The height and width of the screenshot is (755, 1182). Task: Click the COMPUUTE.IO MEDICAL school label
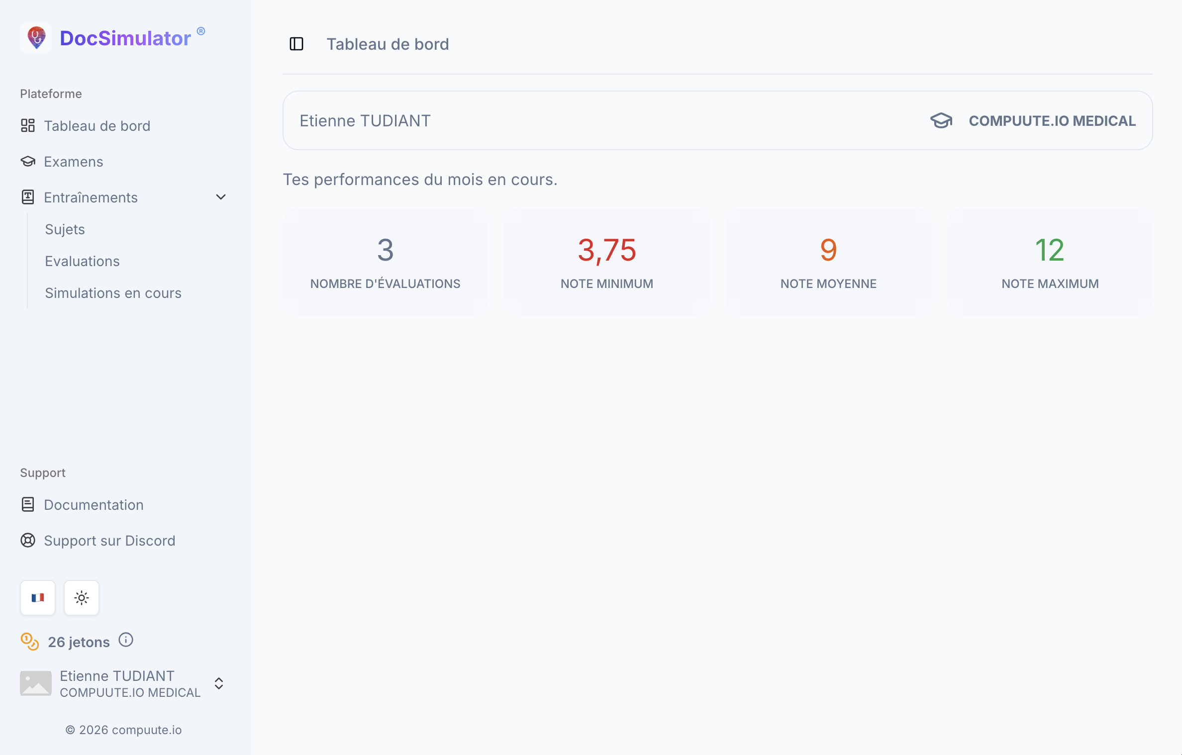(1052, 121)
